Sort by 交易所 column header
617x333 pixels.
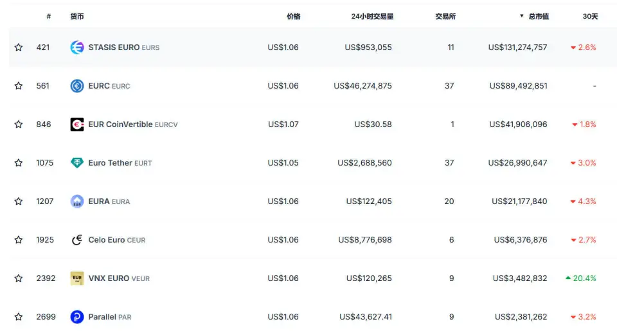(445, 17)
